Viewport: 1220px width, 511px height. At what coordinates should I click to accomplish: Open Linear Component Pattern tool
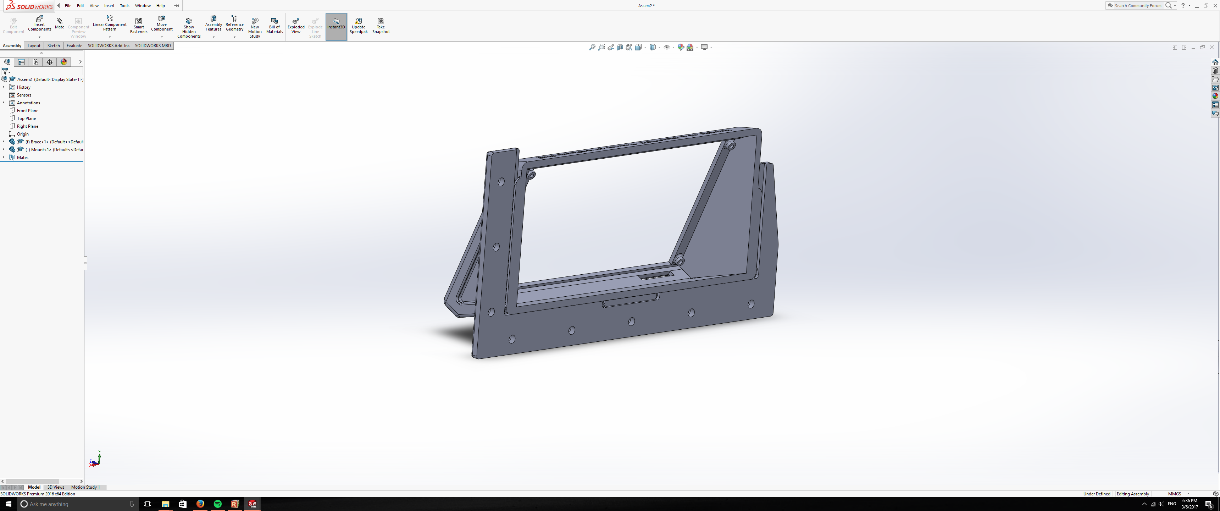tap(109, 24)
